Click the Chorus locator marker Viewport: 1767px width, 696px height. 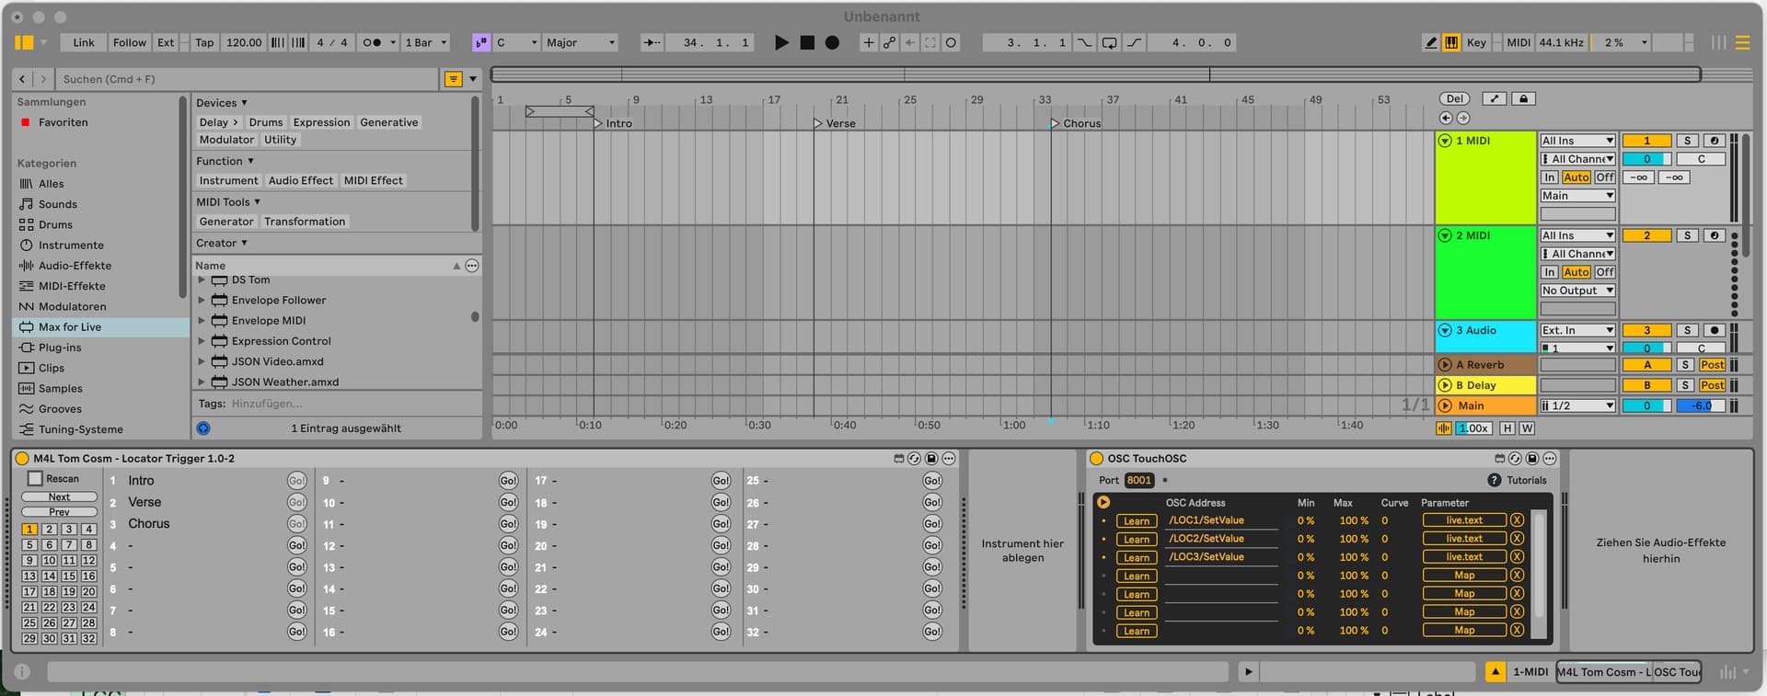(1056, 123)
